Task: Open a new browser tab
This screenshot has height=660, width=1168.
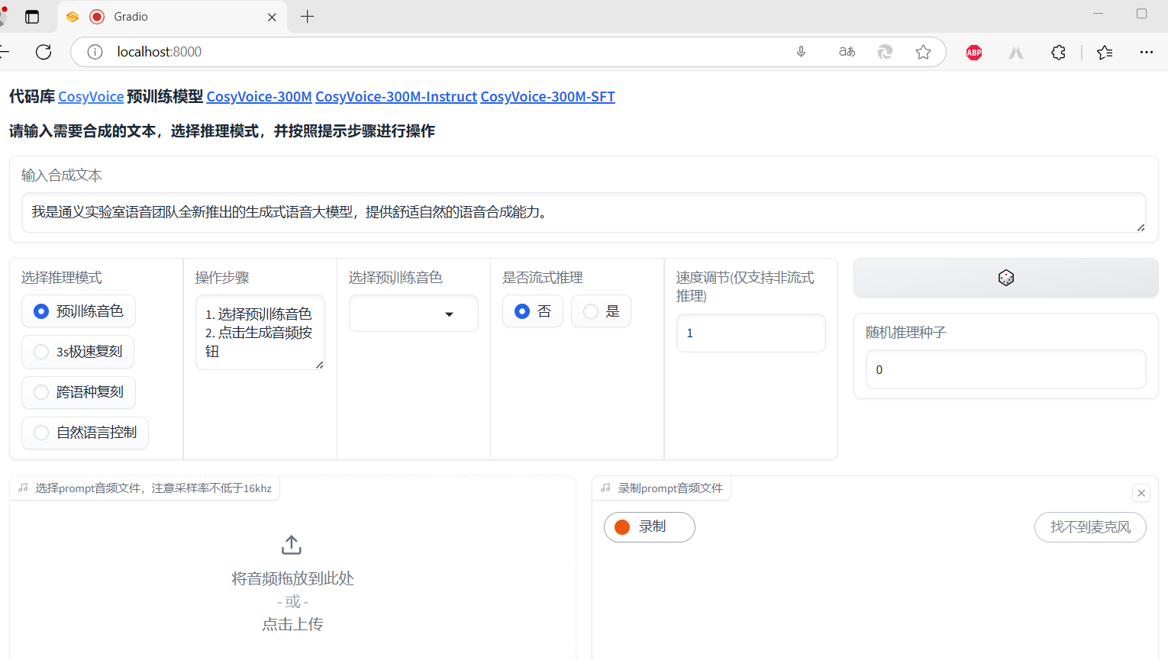Action: click(x=308, y=17)
